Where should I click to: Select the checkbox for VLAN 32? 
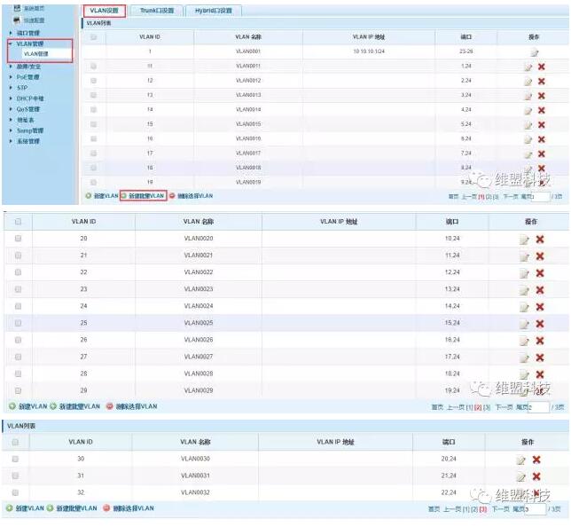click(15, 492)
